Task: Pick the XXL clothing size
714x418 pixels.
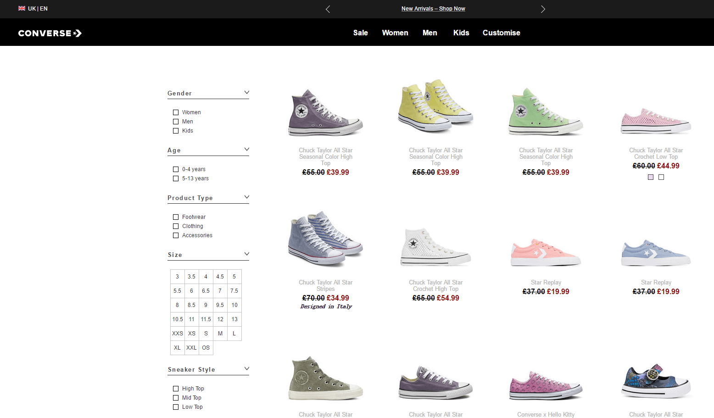Action: pos(192,348)
